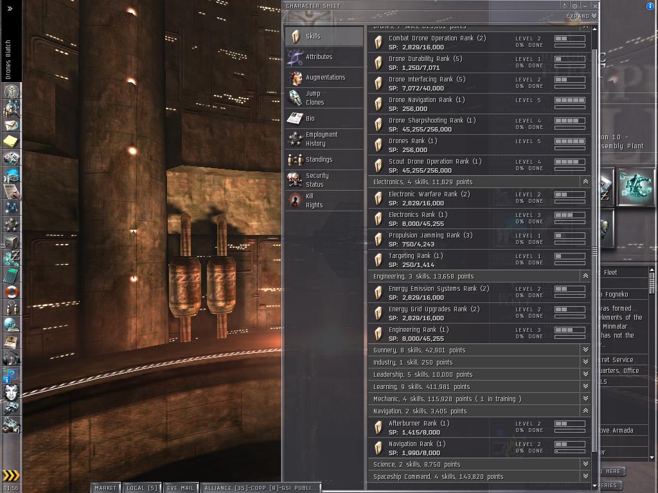Collapse the Electronics skill group
The image size is (658, 493).
pyautogui.click(x=585, y=182)
